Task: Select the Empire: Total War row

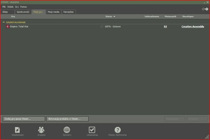Action: [105, 27]
